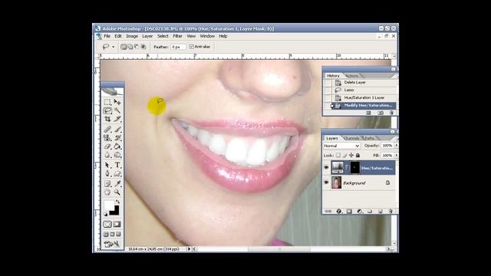Hide the Hue/Saturation layer visibility
The width and height of the screenshot is (491, 276).
pyautogui.click(x=326, y=168)
